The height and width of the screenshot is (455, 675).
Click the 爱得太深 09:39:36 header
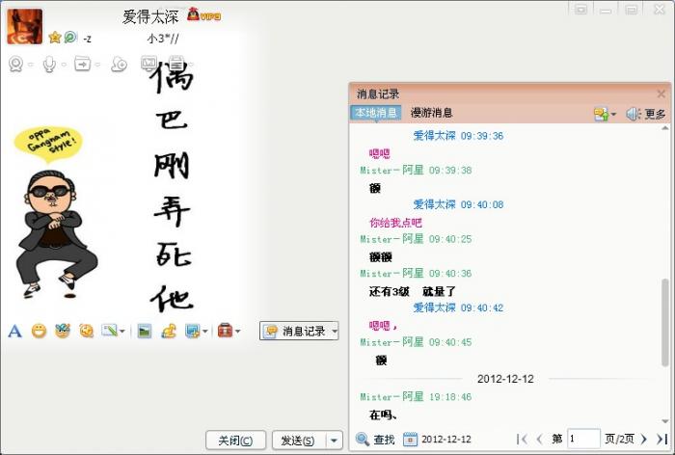pos(458,136)
